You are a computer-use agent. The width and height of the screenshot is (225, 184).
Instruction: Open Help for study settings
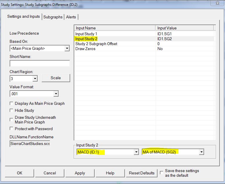coord(110,173)
